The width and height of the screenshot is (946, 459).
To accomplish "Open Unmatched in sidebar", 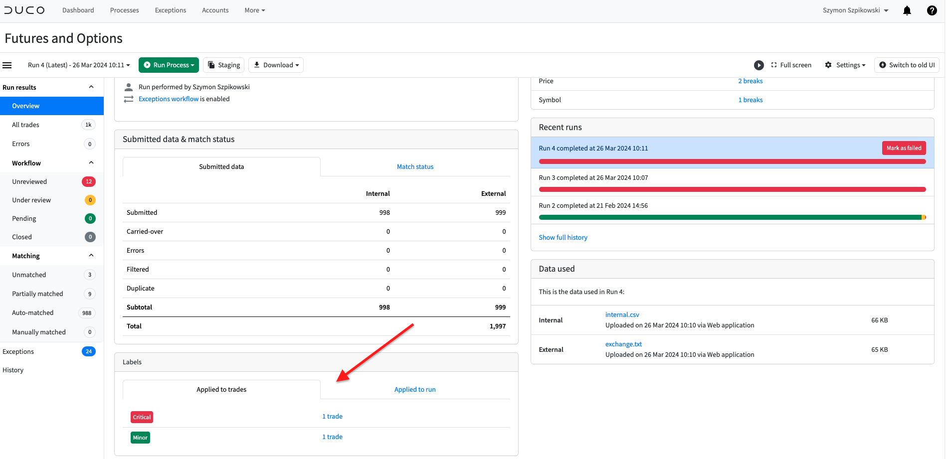I will [x=29, y=275].
